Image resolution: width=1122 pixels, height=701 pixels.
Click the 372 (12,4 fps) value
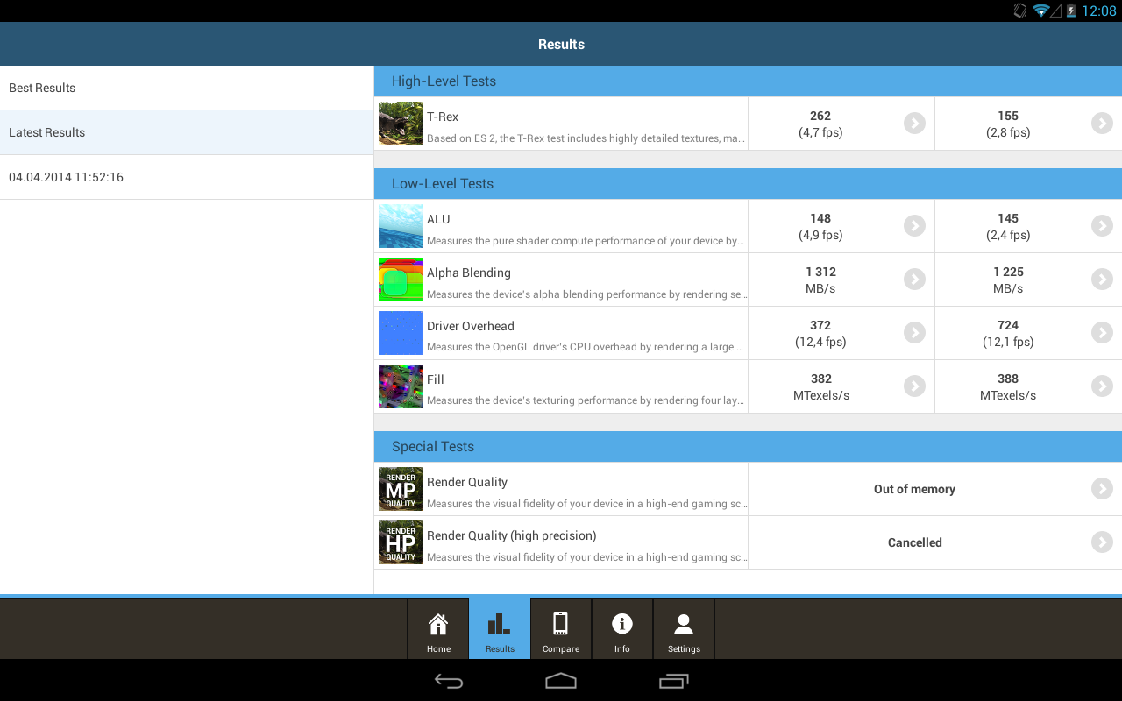820,334
